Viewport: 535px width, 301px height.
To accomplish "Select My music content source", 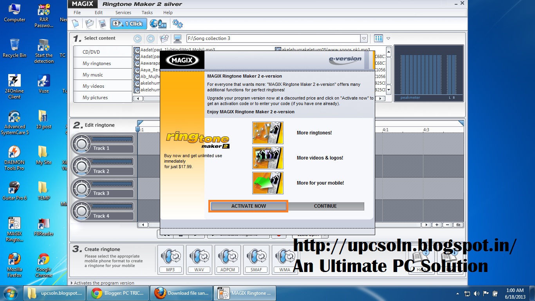I will 103,74.
